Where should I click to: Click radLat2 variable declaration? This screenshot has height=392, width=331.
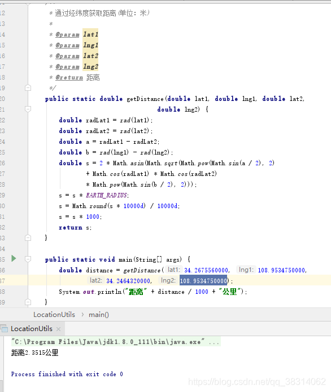pyautogui.click(x=98, y=131)
